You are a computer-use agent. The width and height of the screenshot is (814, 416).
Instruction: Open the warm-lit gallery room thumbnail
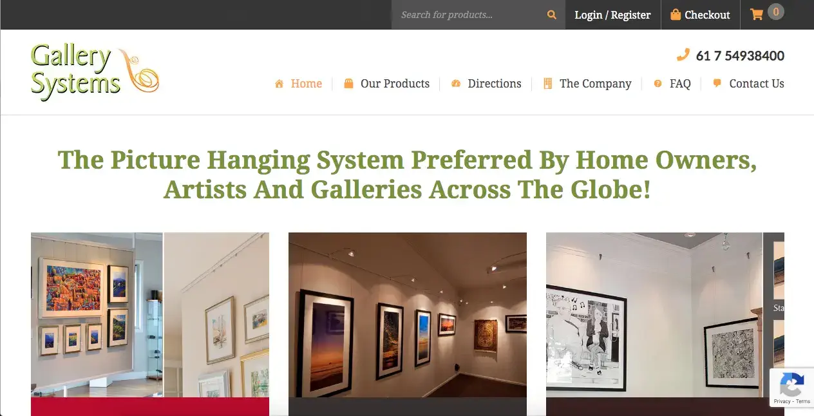coord(408,315)
